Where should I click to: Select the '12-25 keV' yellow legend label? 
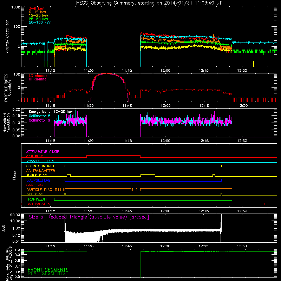39,15
